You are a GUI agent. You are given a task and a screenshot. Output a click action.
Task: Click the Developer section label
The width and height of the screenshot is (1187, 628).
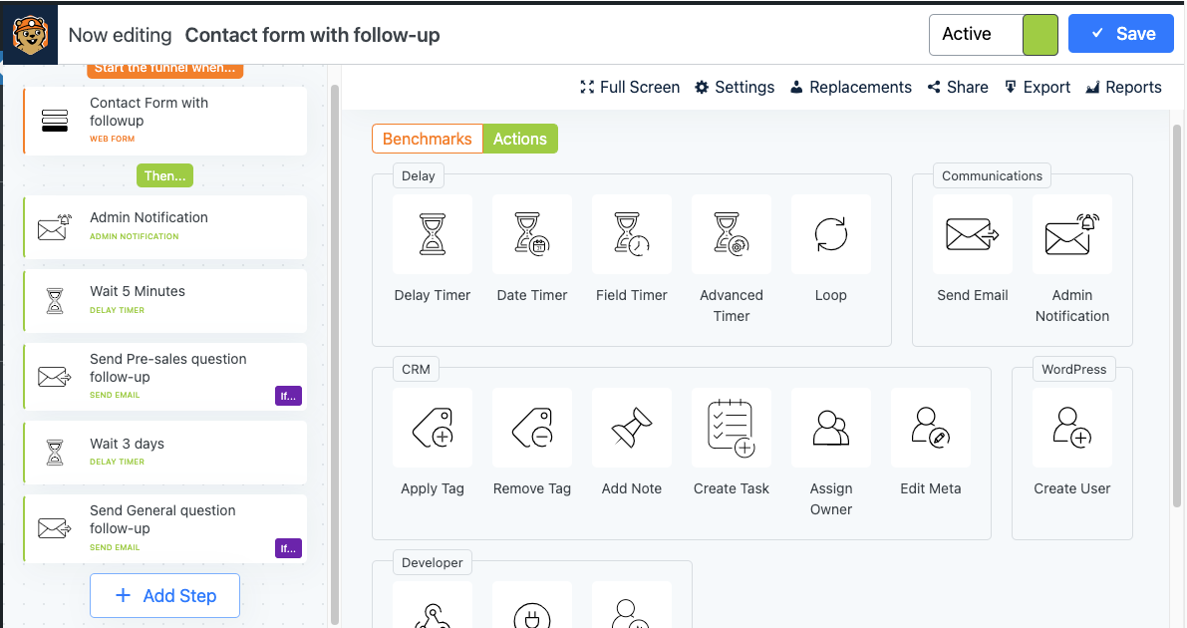[x=433, y=563]
